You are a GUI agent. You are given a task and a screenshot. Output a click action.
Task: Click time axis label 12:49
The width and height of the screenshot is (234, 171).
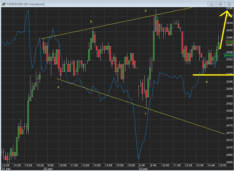click(x=188, y=165)
